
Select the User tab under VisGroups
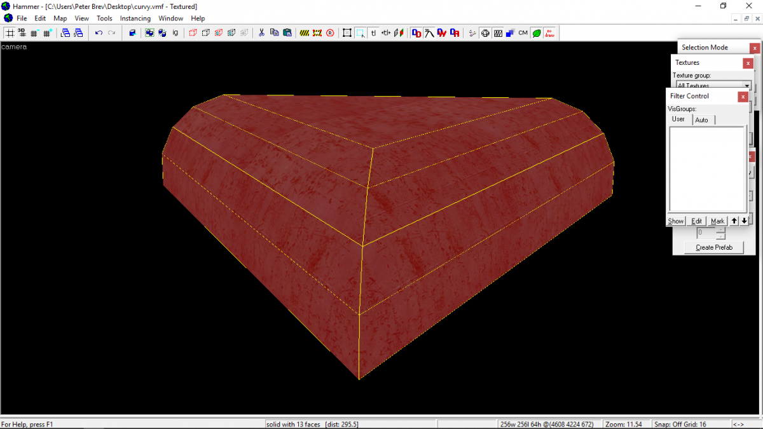(678, 119)
